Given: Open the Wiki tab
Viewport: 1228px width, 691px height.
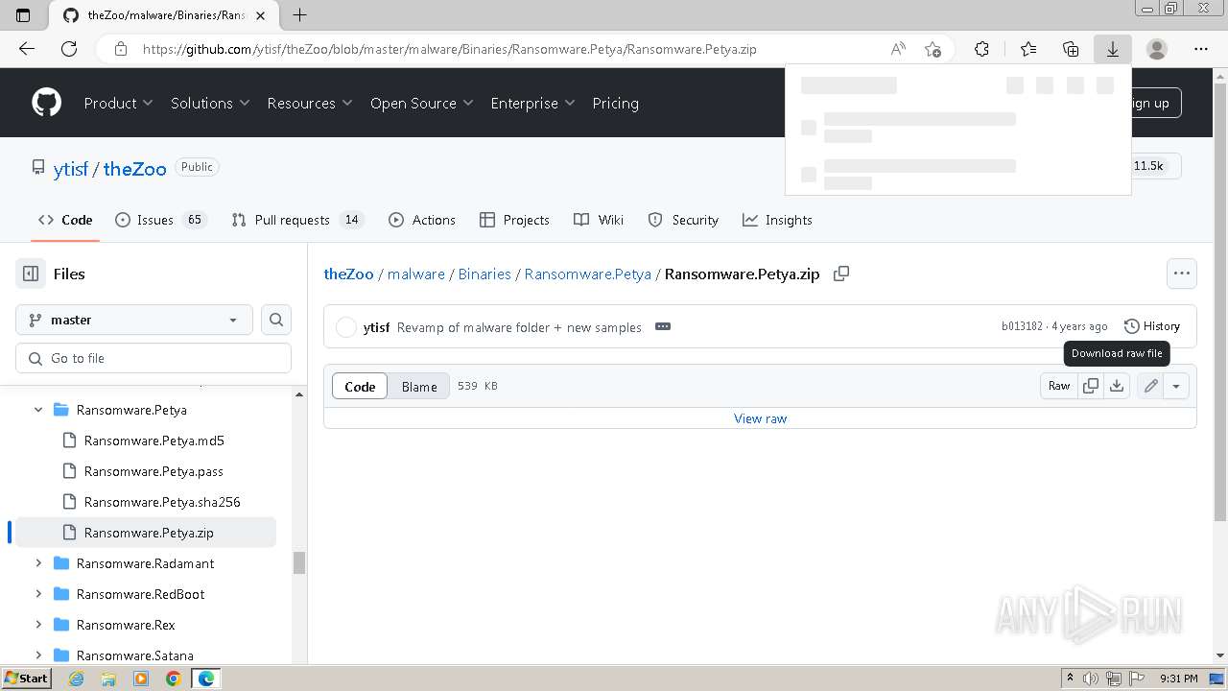Looking at the screenshot, I should [x=599, y=220].
